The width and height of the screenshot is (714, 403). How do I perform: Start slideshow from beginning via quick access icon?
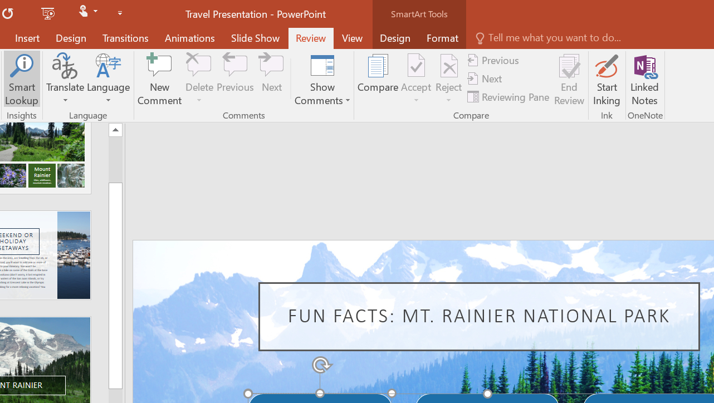48,13
